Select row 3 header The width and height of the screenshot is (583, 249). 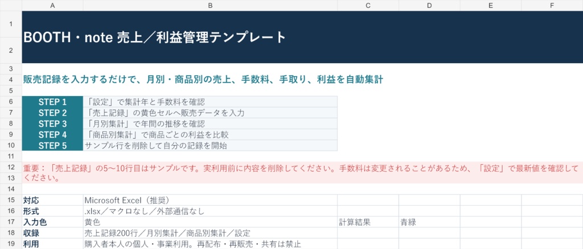[11, 69]
